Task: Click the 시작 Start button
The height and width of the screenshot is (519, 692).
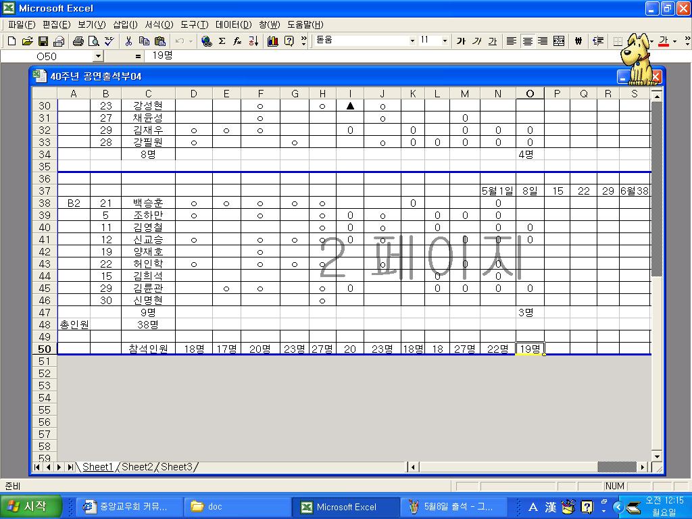Action: tap(32, 506)
